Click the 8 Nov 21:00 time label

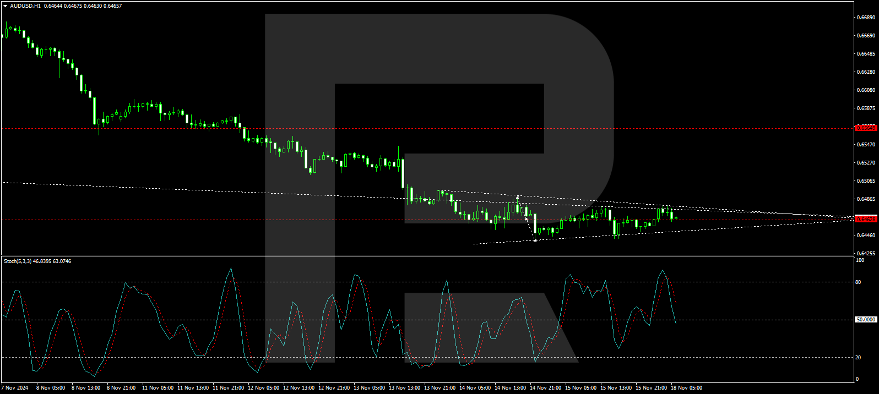point(121,388)
